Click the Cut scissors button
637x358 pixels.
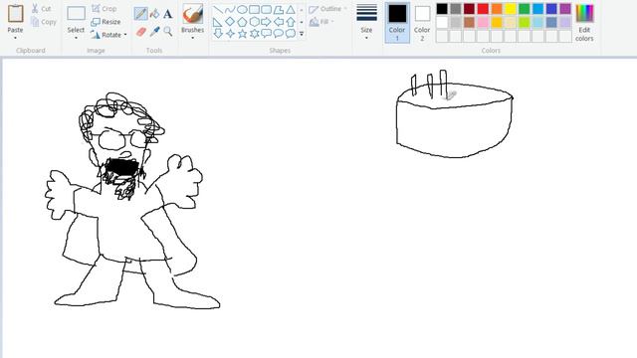point(41,9)
